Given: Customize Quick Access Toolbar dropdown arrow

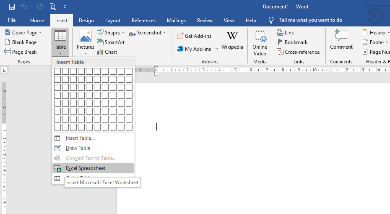Looking at the screenshot, I should [65, 7].
